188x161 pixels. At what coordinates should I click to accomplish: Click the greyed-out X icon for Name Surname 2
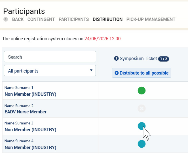coord(141,109)
